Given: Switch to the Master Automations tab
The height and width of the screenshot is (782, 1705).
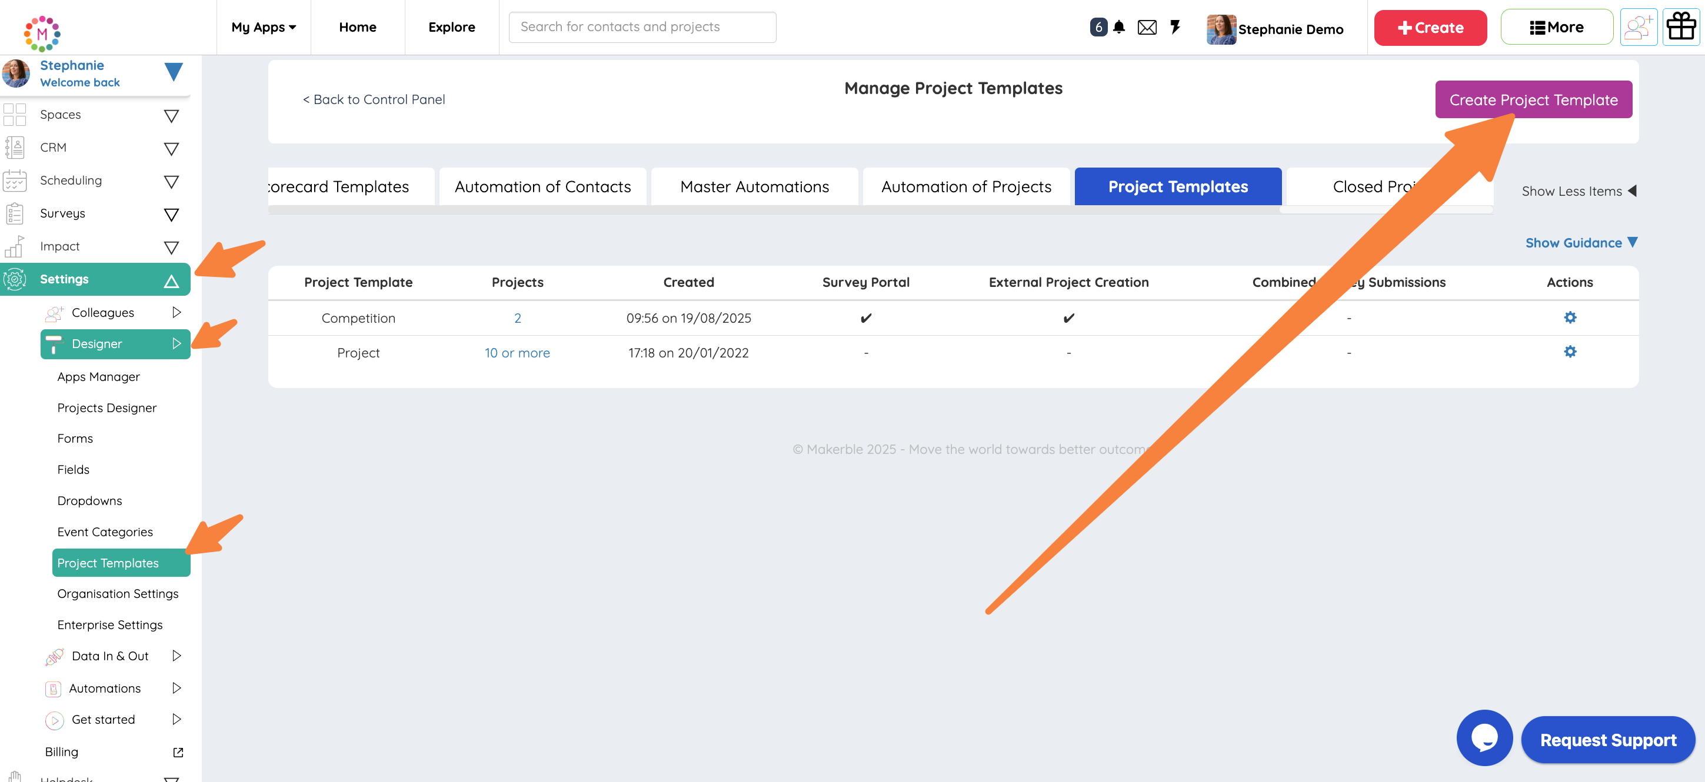Looking at the screenshot, I should pyautogui.click(x=754, y=187).
